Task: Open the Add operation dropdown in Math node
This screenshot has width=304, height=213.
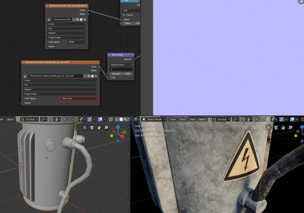Action: tap(131, 10)
